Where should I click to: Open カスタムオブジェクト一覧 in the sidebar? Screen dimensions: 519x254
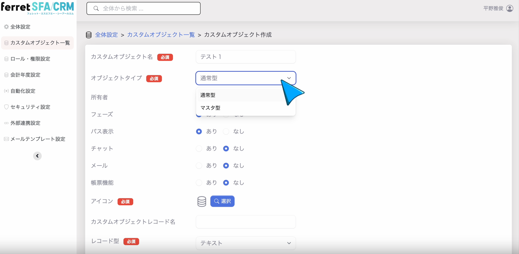pyautogui.click(x=38, y=43)
